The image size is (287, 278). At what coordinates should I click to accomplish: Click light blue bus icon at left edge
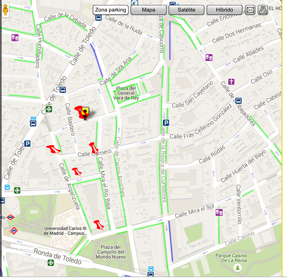pos(7,187)
